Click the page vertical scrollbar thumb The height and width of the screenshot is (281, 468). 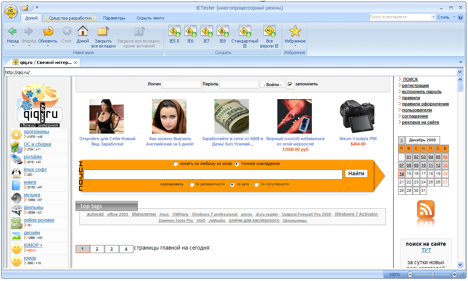(460, 87)
